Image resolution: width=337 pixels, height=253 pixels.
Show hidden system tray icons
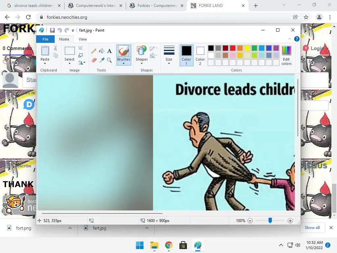(x=281, y=245)
